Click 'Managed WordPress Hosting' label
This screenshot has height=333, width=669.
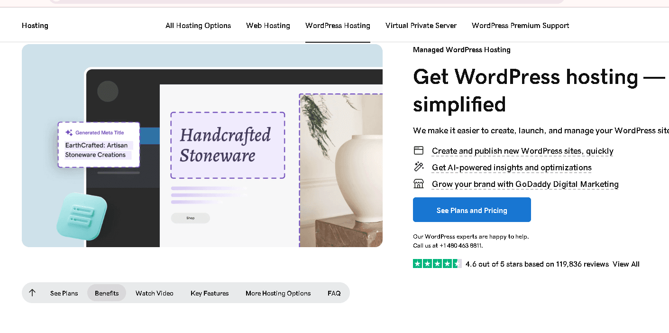pos(462,50)
